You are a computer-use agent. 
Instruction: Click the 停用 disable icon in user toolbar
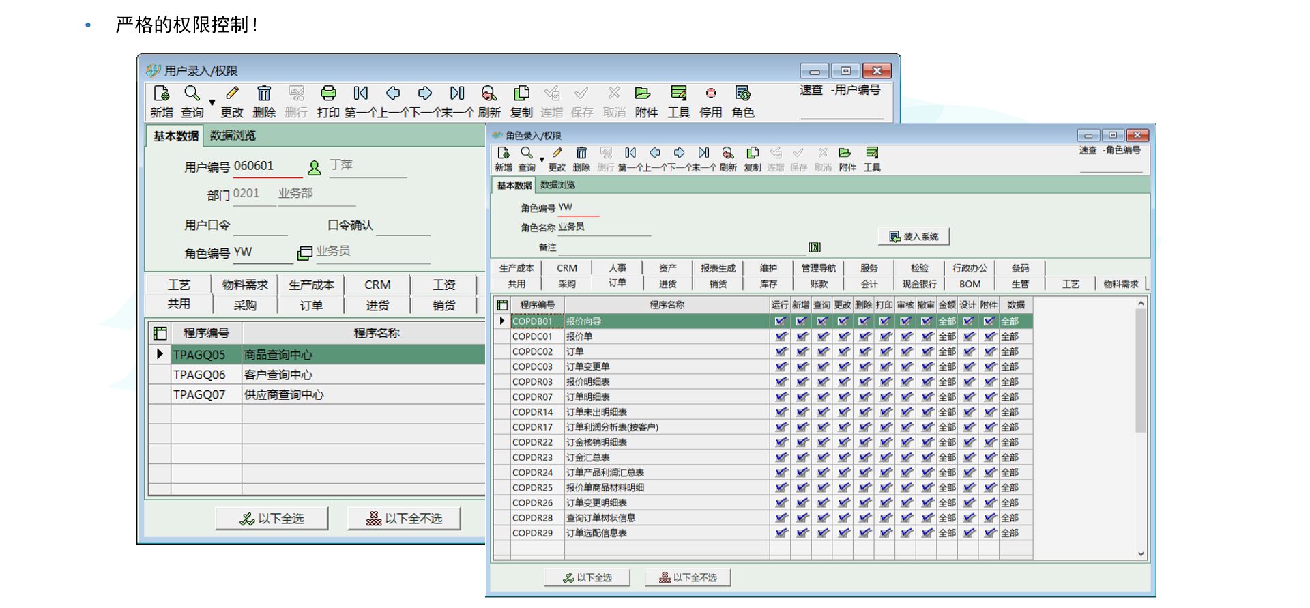(x=710, y=93)
